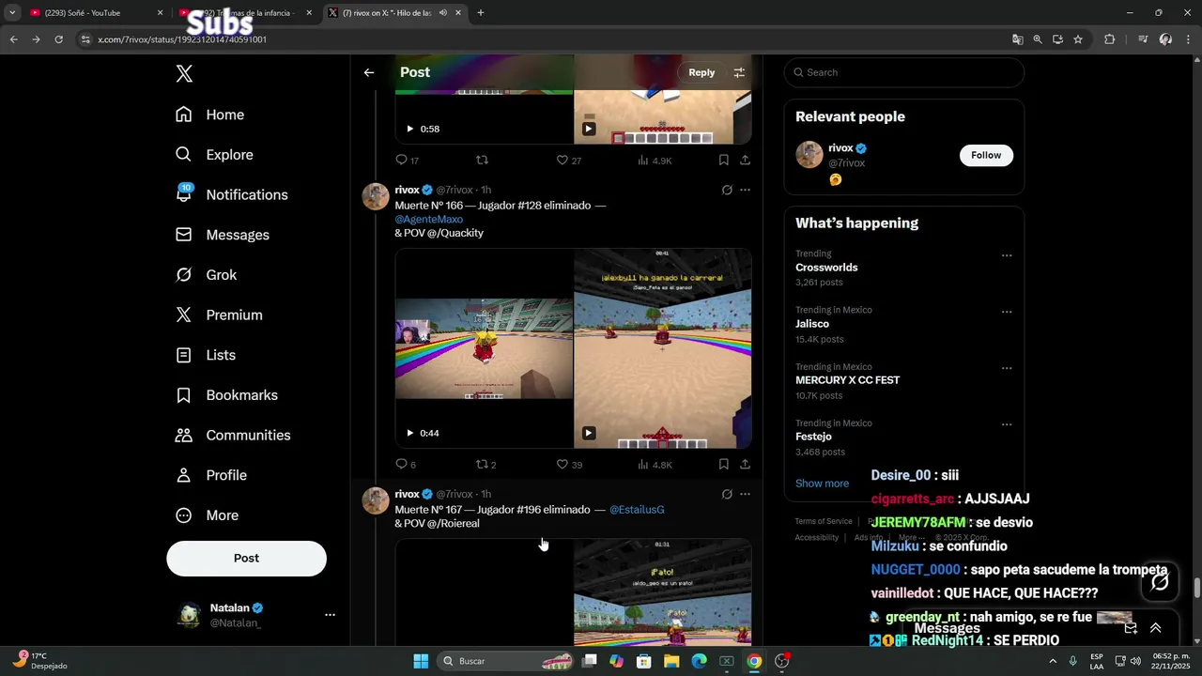This screenshot has height=676, width=1202.
Task: Click Grok icon on Muerte Nº 167 post
Action: click(x=727, y=494)
